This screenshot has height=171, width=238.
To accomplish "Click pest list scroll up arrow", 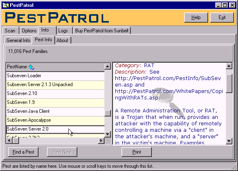I will 108,66.
